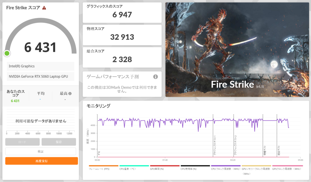311x182 pixels.
Task: Click the 物理テスト marker on the chart
Action: 264,150
